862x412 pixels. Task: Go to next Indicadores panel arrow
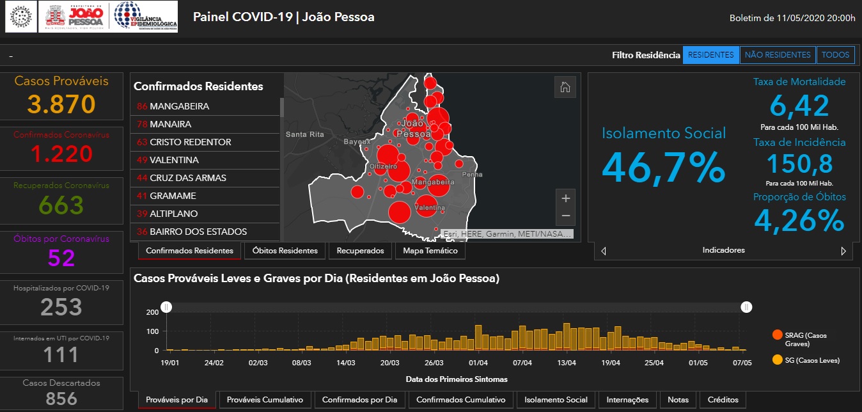click(843, 251)
